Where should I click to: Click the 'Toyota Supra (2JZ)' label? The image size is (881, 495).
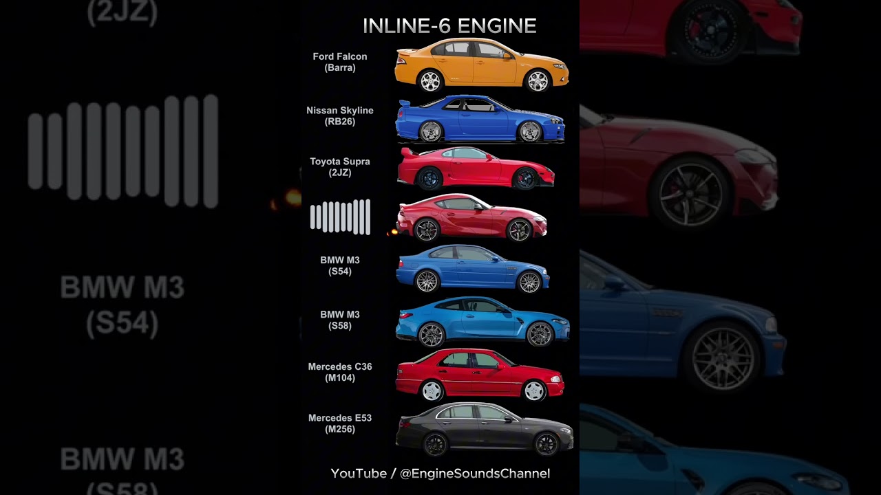pyautogui.click(x=340, y=167)
